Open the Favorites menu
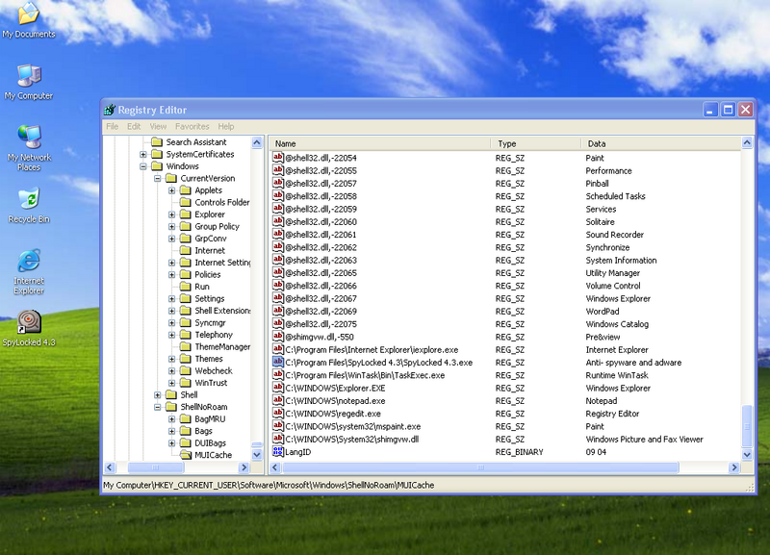 [192, 126]
